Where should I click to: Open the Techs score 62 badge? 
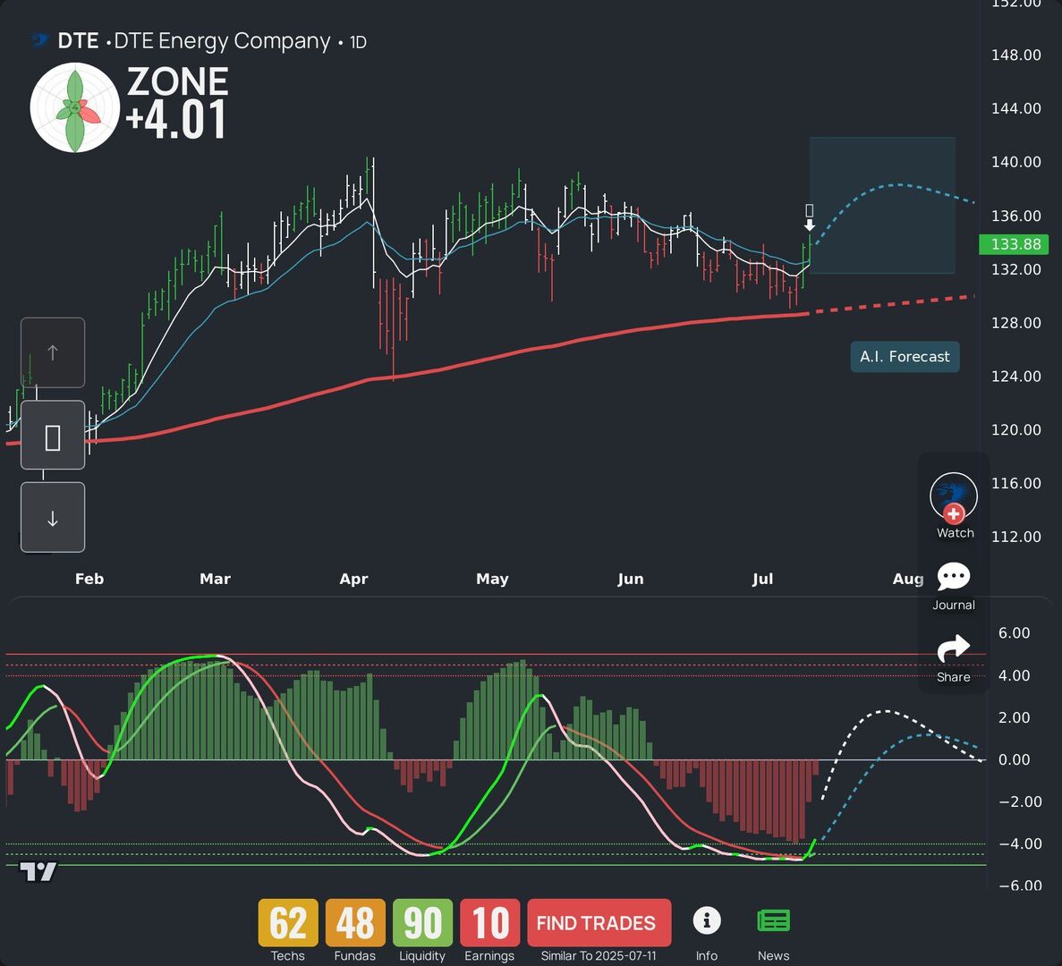288,923
